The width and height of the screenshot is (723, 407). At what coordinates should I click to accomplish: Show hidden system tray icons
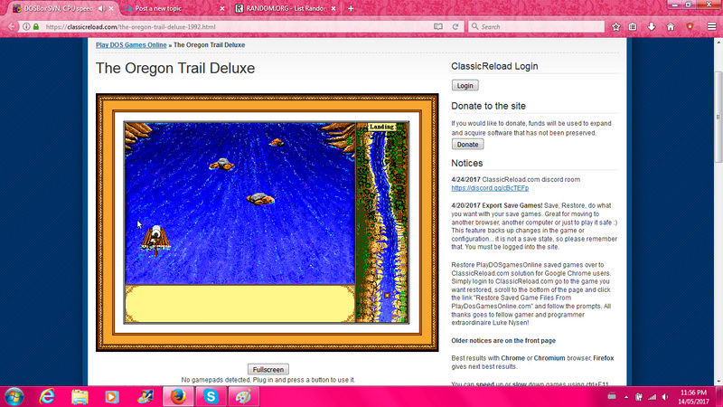626,397
